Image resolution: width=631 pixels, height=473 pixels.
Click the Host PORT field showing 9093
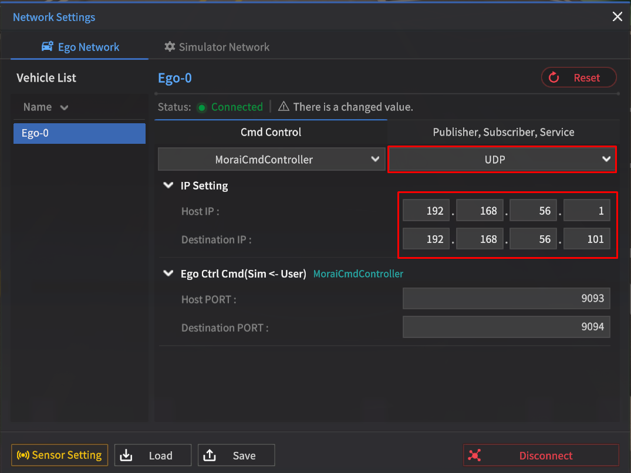tap(506, 298)
